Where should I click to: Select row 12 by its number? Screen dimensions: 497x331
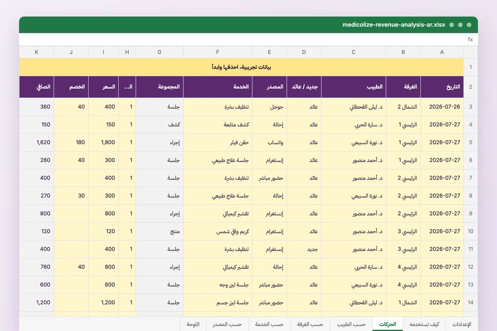tap(470, 267)
